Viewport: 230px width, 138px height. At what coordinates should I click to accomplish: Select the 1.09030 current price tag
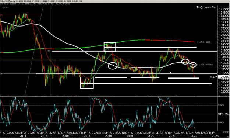(x=224, y=77)
